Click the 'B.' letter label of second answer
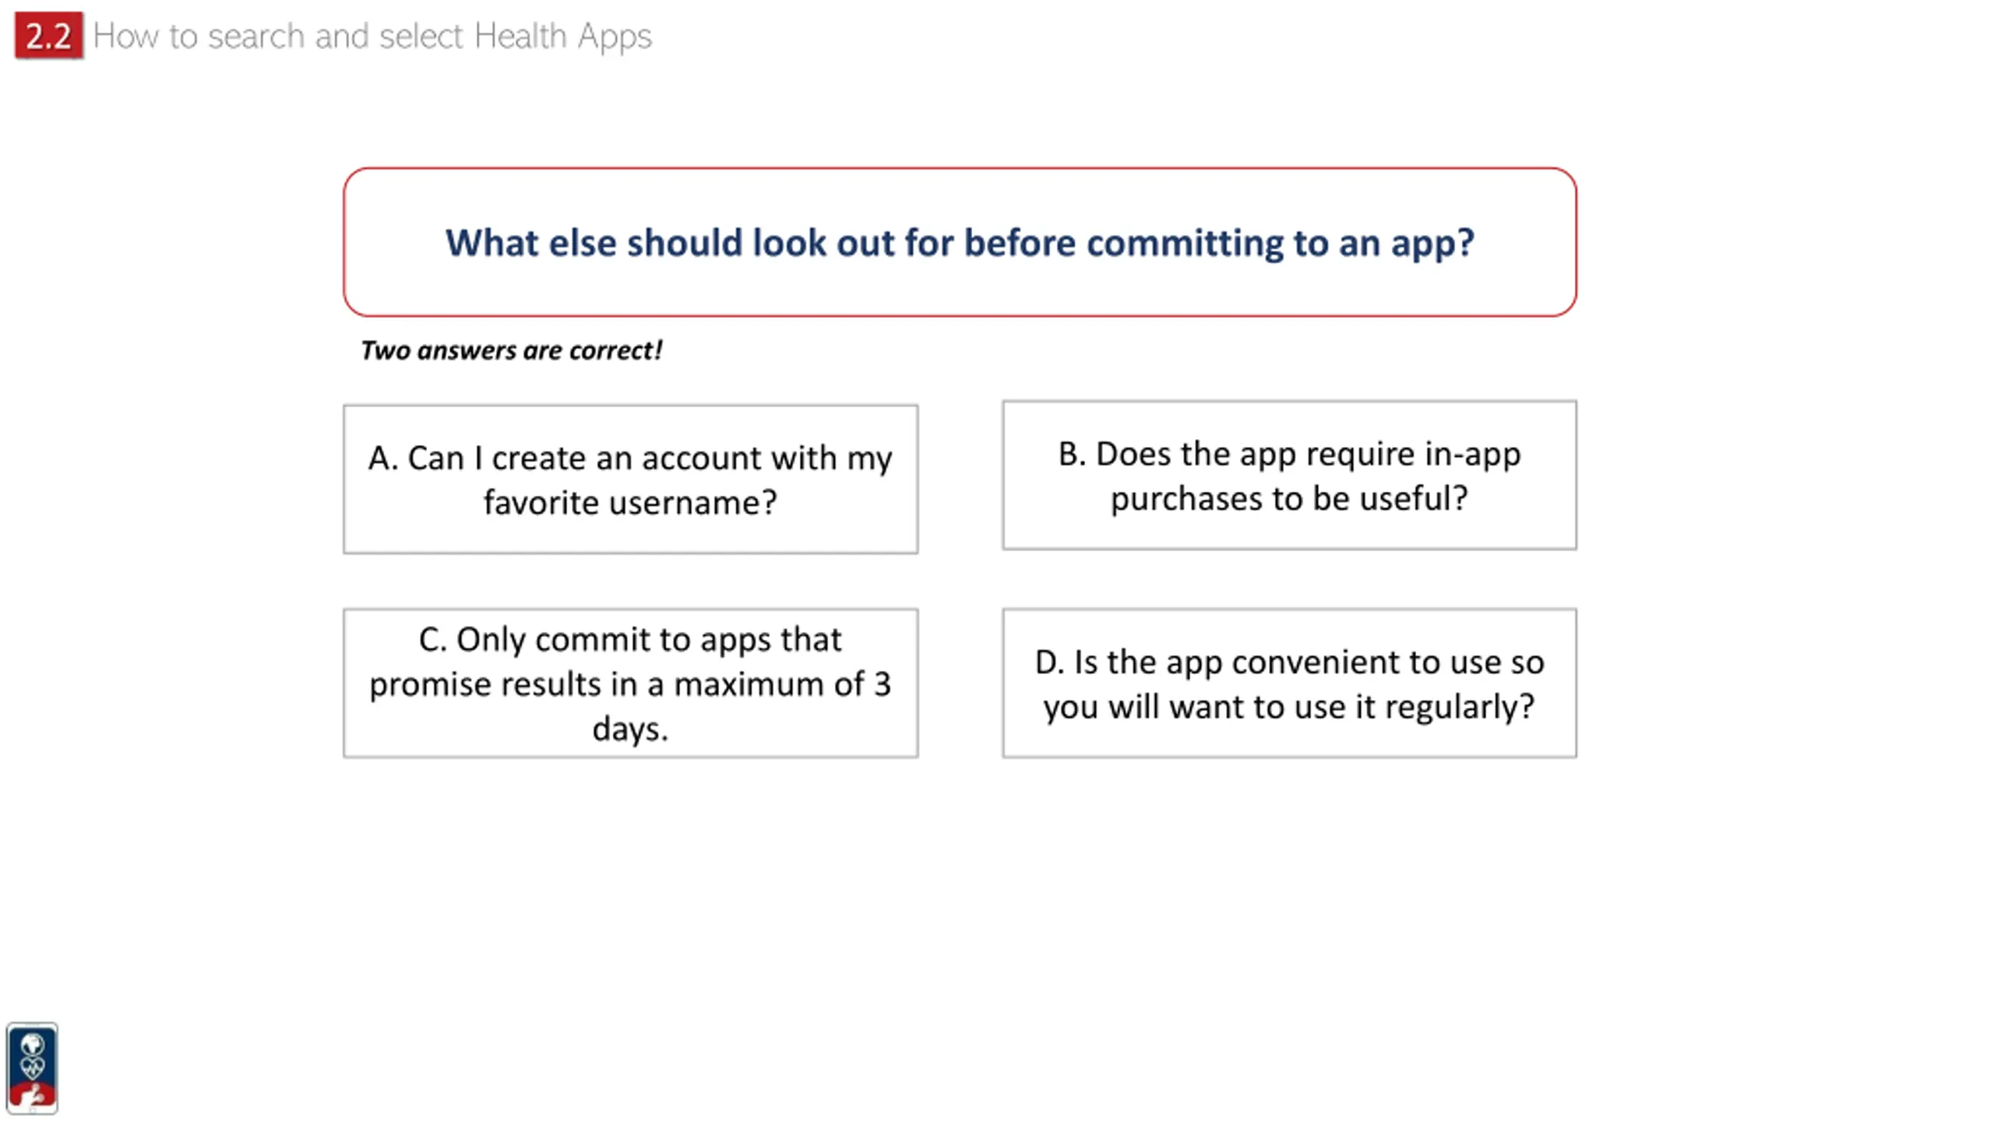 pos(1072,454)
